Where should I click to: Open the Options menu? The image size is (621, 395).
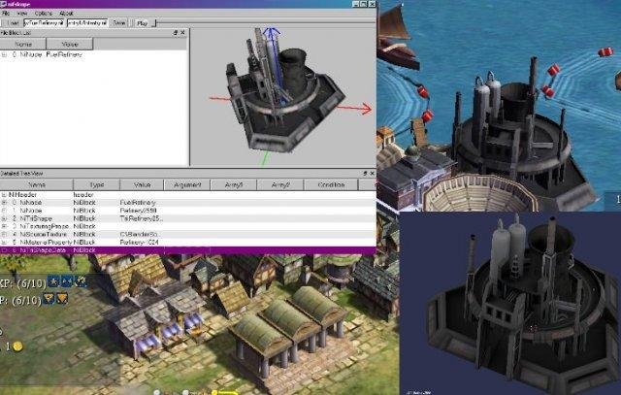click(43, 13)
